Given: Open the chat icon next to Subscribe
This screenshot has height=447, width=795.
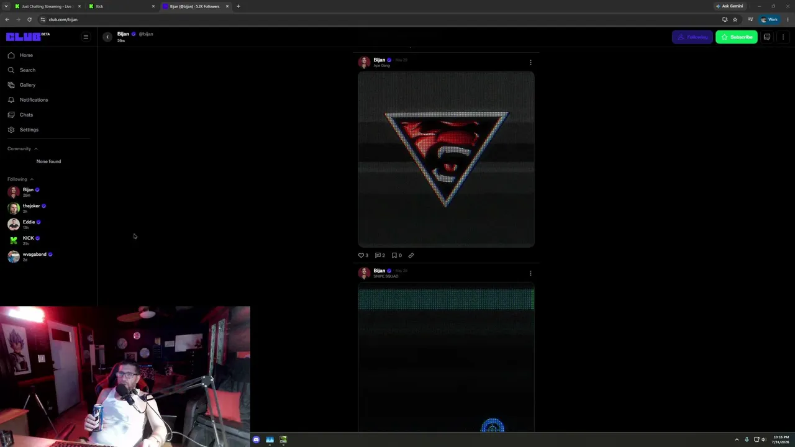Looking at the screenshot, I should coord(767,37).
